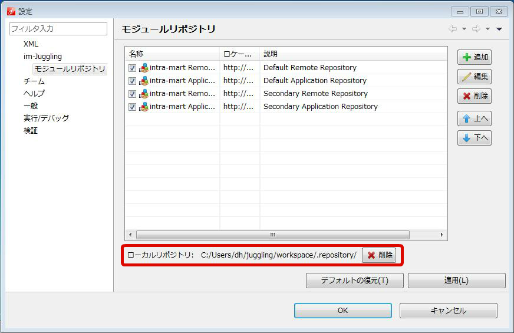Delete local repository with 削除 button next to path
514x333 pixels.
click(379, 255)
